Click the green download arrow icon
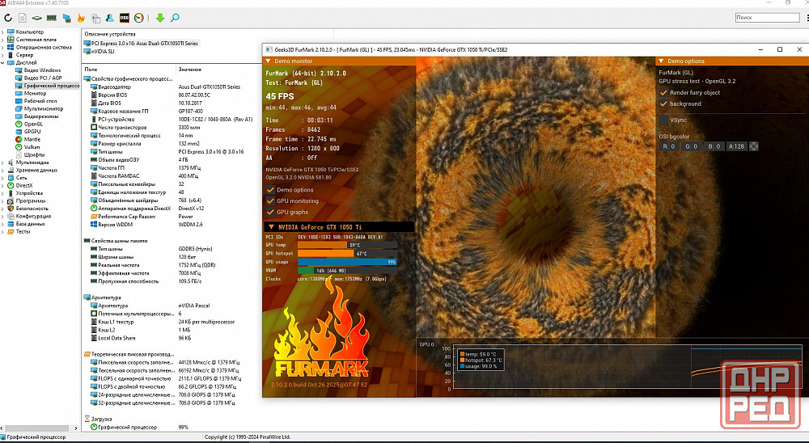The image size is (809, 443). (160, 18)
